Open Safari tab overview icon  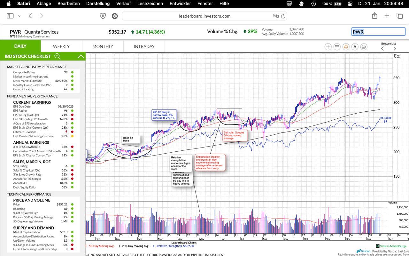pos(399,16)
